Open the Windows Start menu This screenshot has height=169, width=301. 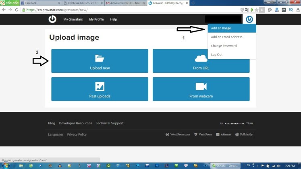(x=6, y=165)
